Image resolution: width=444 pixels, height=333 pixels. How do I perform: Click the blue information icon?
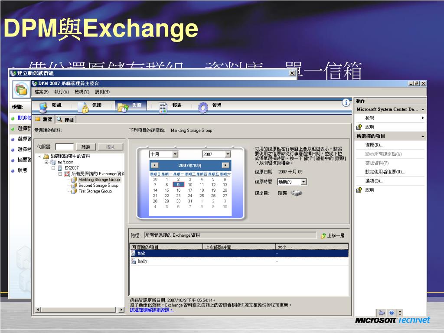click(x=346, y=103)
